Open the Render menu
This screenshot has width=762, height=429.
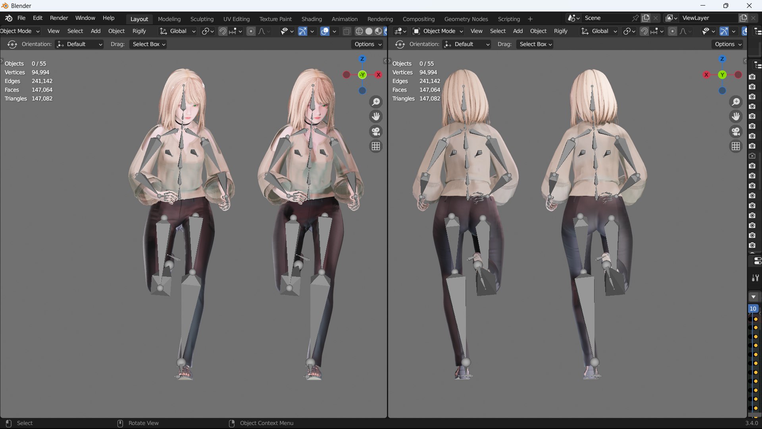(59, 18)
